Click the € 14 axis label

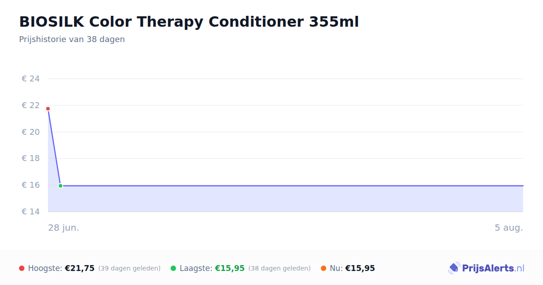pyautogui.click(x=31, y=212)
